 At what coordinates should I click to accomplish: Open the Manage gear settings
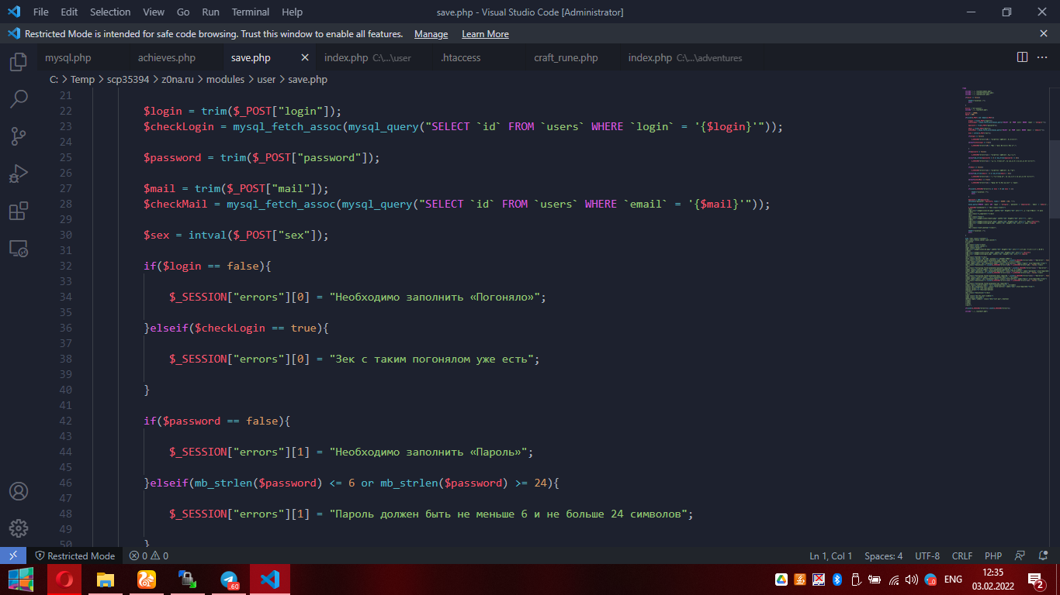(19, 528)
